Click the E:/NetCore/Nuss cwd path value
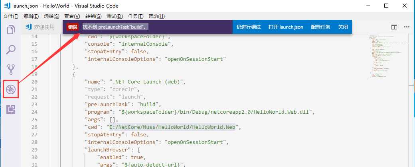Viewport: 415px width, 167px height. click(173, 127)
